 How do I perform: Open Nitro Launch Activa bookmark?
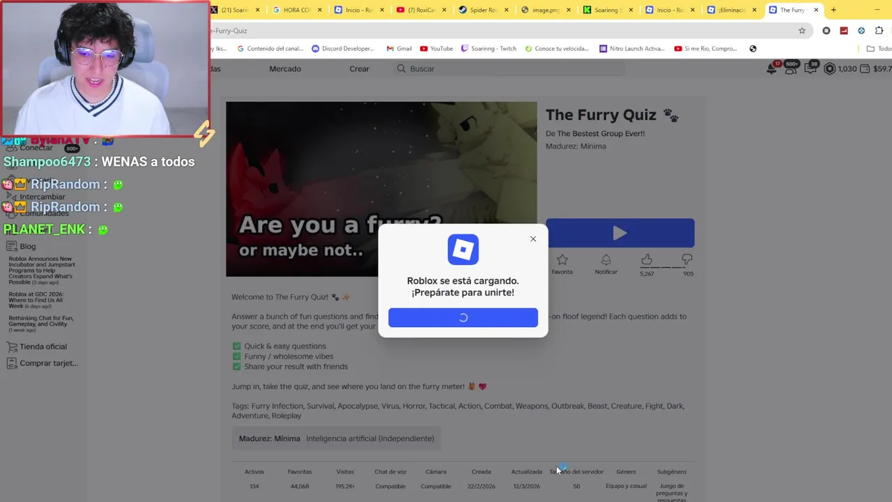pos(632,49)
